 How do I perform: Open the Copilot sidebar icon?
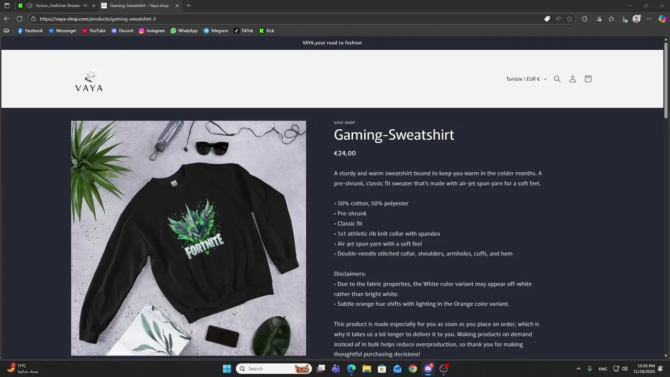coord(662,19)
